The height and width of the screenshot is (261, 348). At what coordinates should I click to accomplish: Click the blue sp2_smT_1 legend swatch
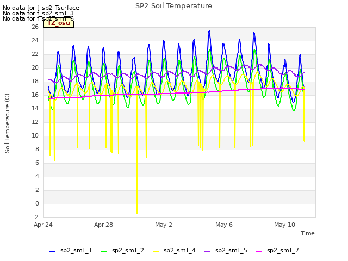coord(52,251)
